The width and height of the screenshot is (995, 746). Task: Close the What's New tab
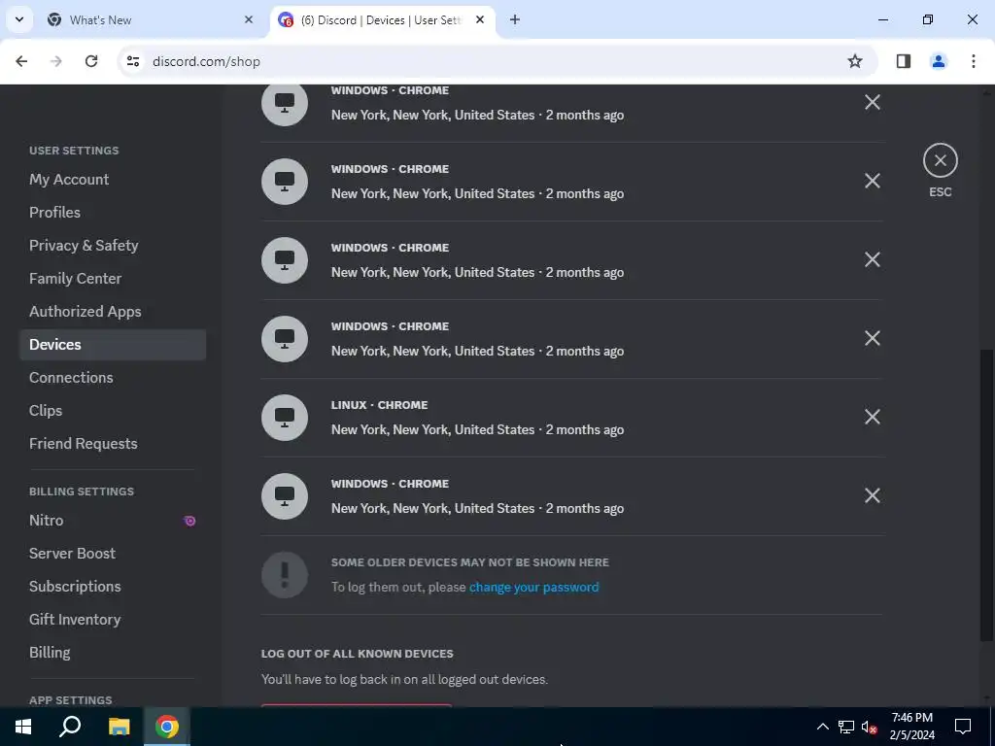[x=249, y=19]
